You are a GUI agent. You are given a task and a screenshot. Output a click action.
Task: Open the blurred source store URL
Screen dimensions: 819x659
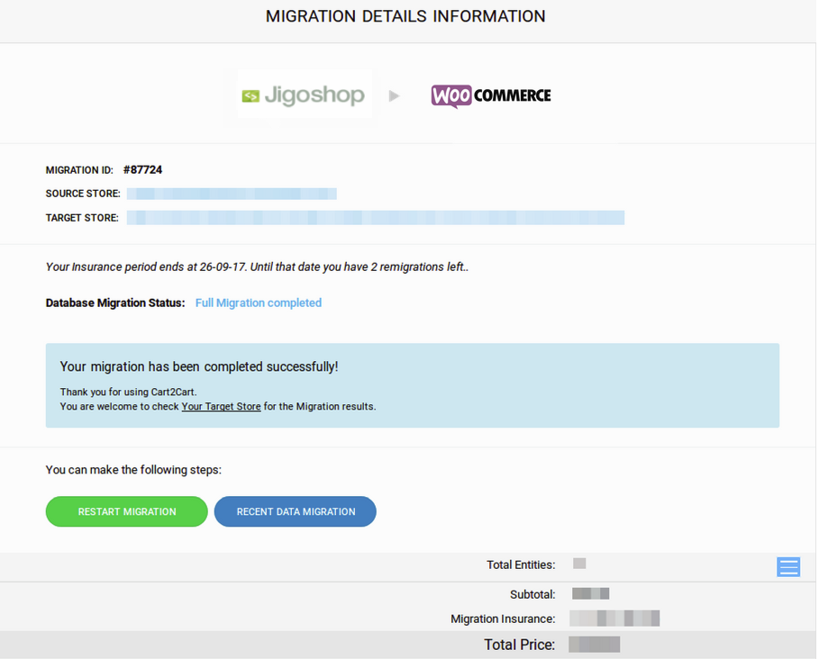232,194
